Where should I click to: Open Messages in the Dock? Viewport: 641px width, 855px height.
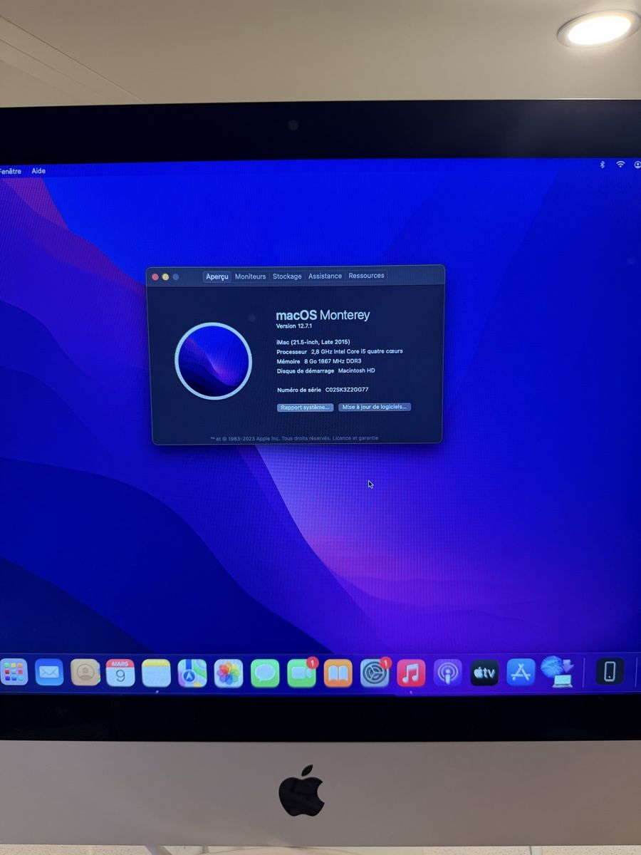pos(265,673)
